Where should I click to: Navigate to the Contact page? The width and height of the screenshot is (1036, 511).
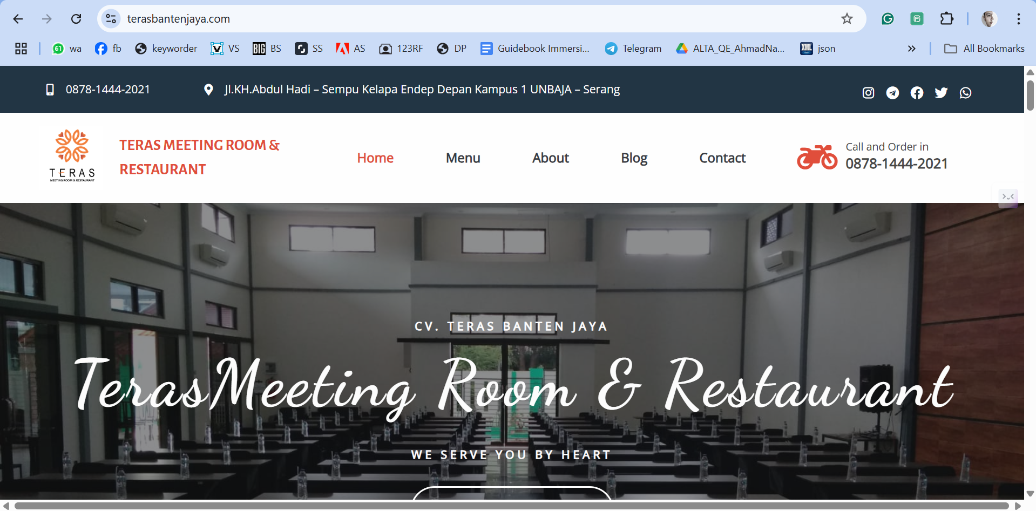click(722, 158)
